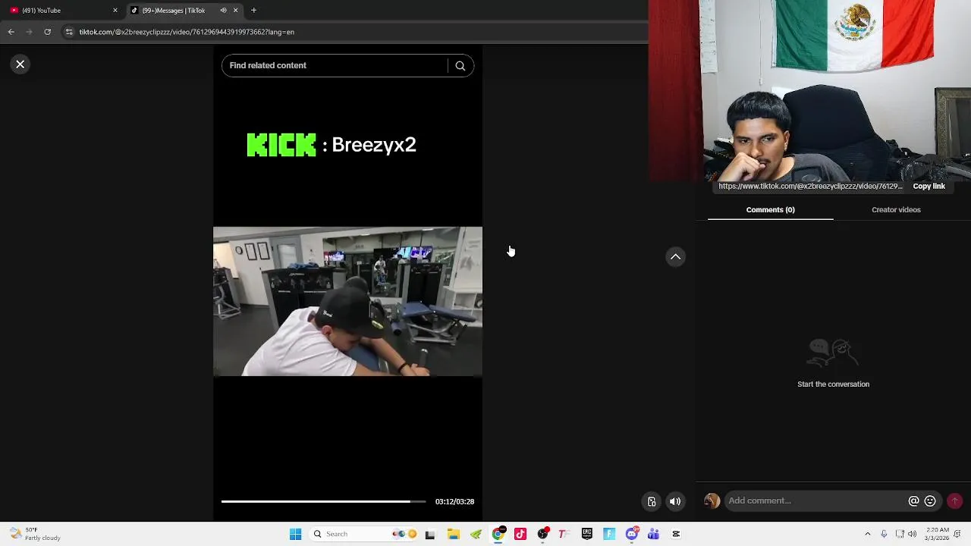Viewport: 971px width, 546px height.
Task: Click the post comment arrow button
Action: coord(954,500)
